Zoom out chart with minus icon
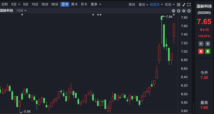The image size is (214, 114). click(173, 11)
